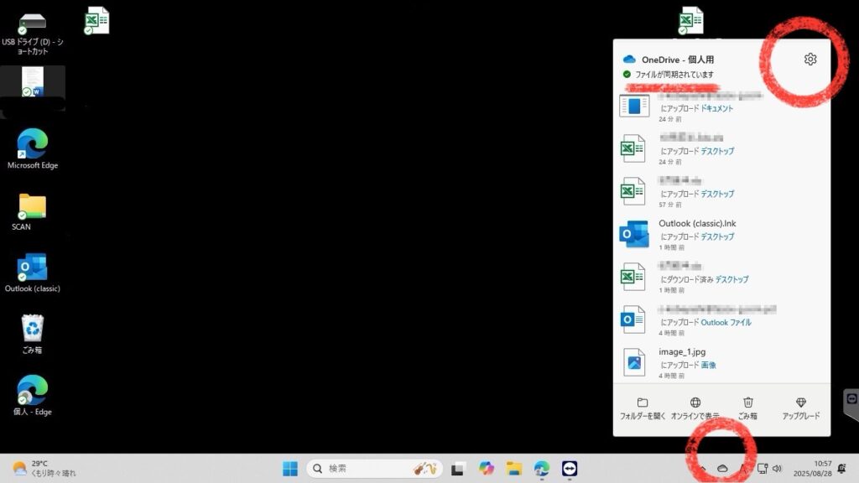Click the upgrade (アップグレード) diamond button

800,408
